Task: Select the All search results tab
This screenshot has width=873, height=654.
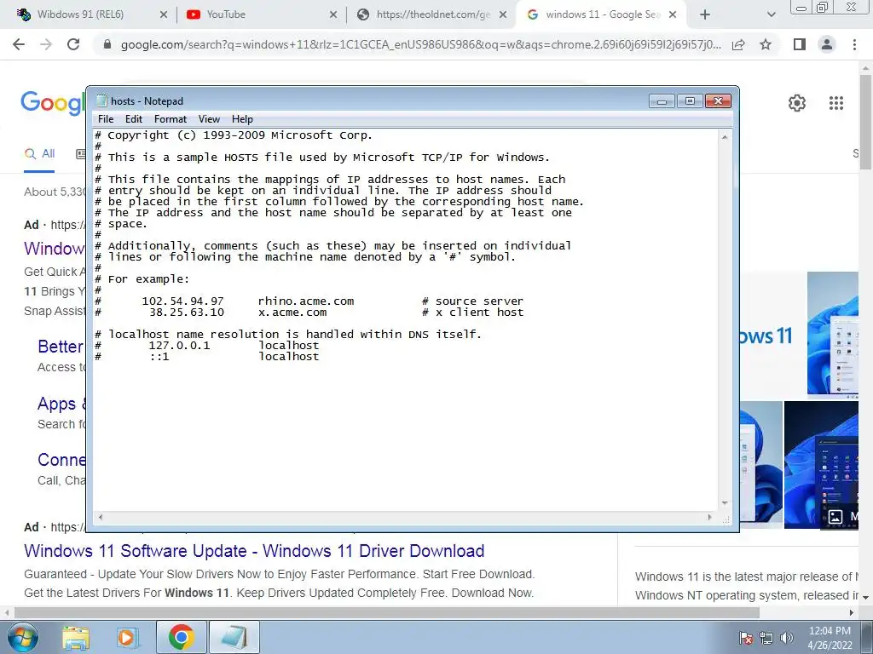Action: 39,154
